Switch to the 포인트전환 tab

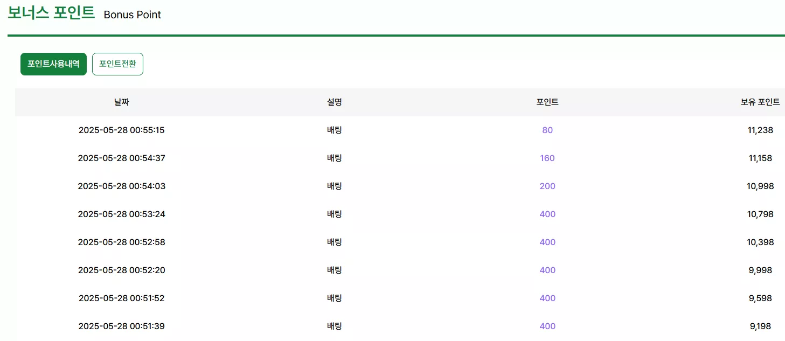[x=117, y=64]
